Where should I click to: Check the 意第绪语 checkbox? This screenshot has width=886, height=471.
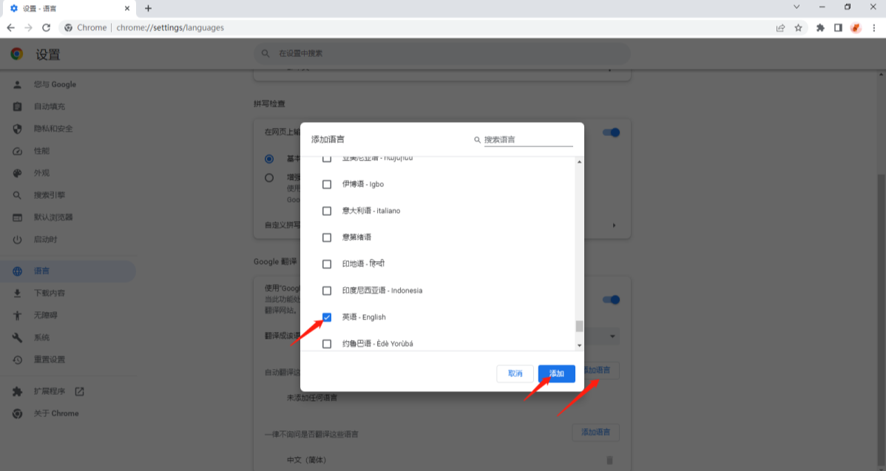point(327,237)
